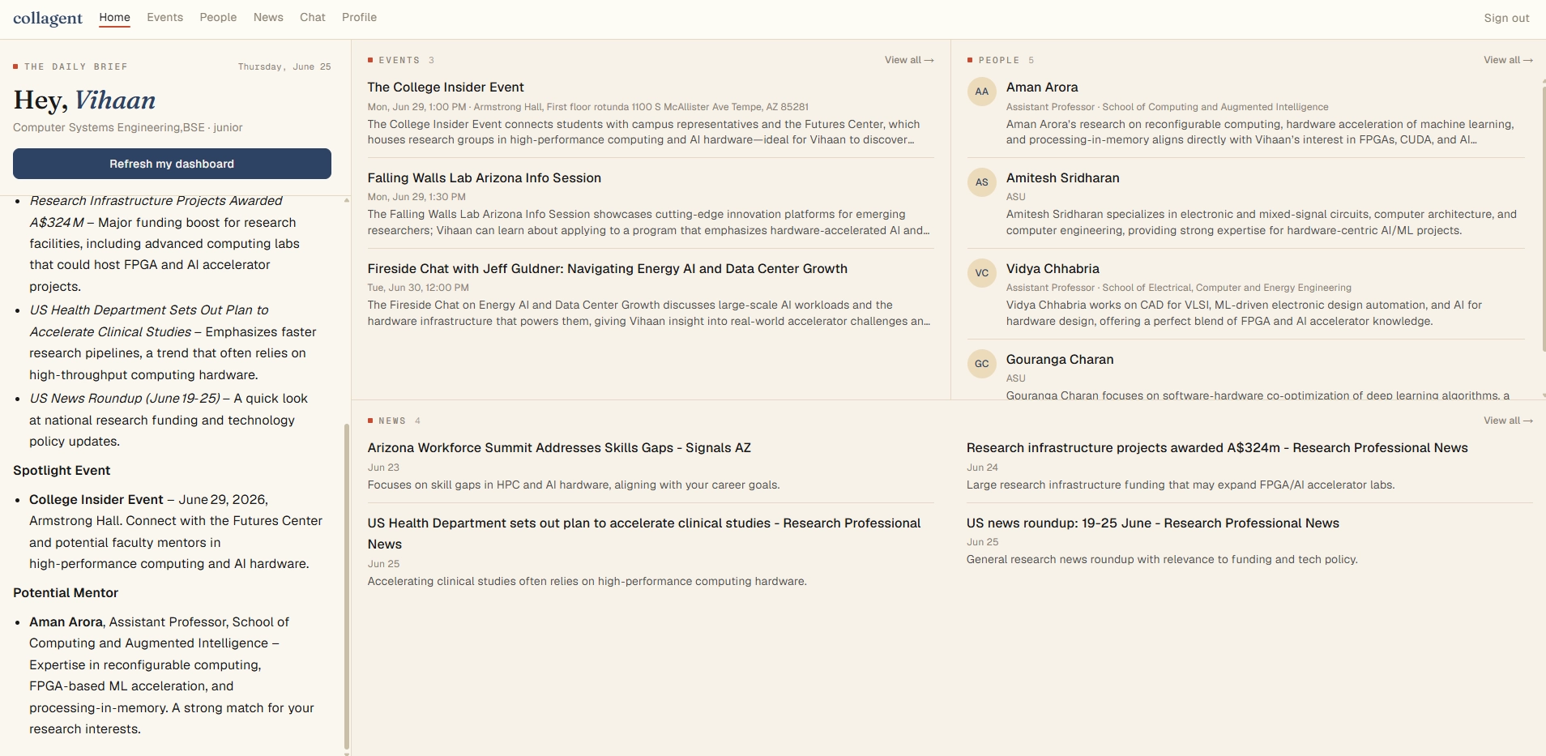The width and height of the screenshot is (1546, 756).
Task: Click 'Computer Systems Engineering,BSE · junior' text
Action: (x=128, y=127)
